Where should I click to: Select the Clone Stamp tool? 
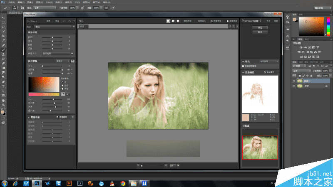coord(4,54)
